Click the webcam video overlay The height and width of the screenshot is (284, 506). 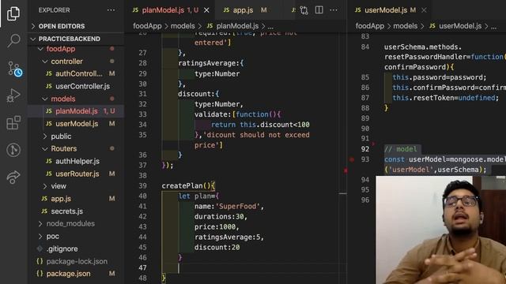(441, 230)
